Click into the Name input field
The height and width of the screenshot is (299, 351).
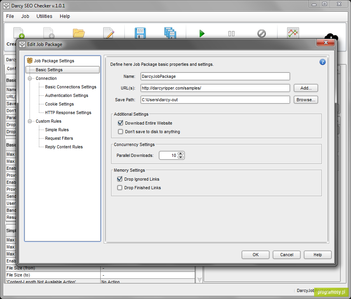pyautogui.click(x=215, y=76)
